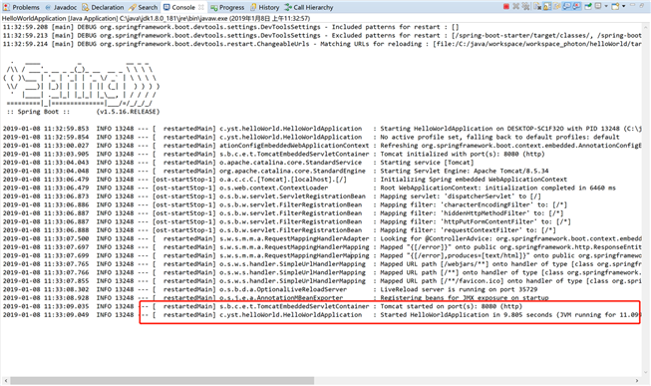Click 'characterEncodingFilter' mapping log line
Image resolution: width=651 pixels, height=386 pixels.
tap(285, 204)
